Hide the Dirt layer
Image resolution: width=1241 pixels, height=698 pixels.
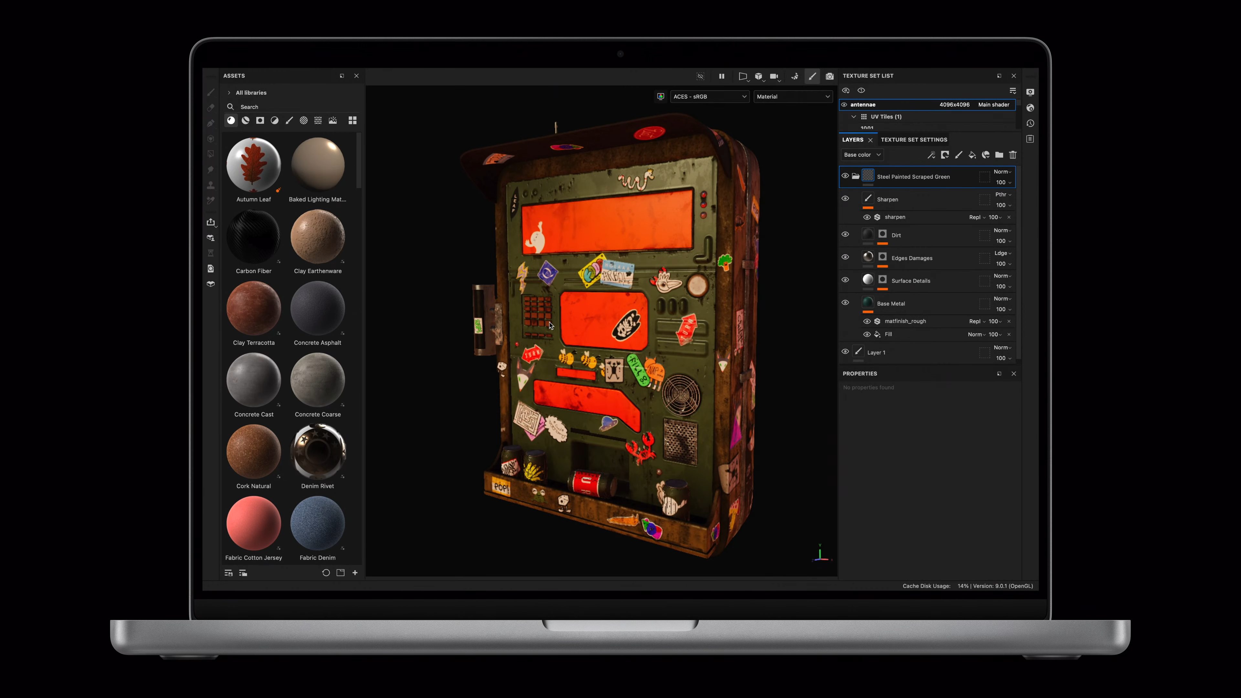(x=845, y=234)
